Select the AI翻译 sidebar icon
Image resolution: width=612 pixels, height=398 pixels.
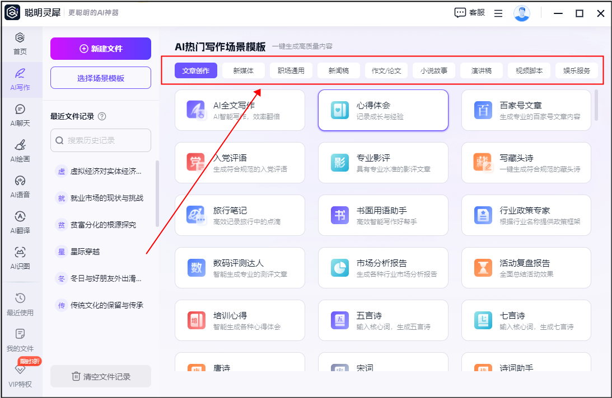20,222
